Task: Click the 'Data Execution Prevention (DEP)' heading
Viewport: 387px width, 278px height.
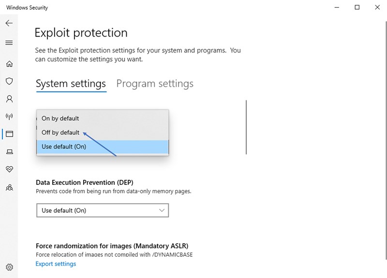Action: [x=84, y=182]
